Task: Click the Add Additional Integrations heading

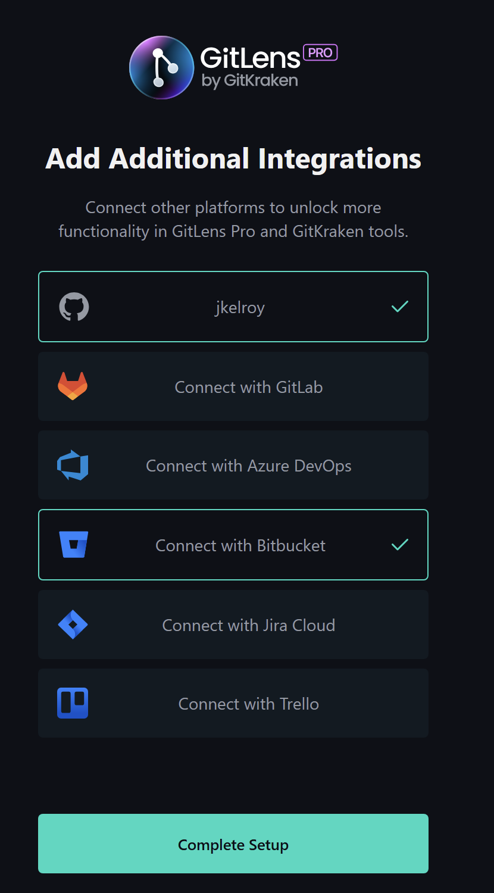Action: coord(233,159)
